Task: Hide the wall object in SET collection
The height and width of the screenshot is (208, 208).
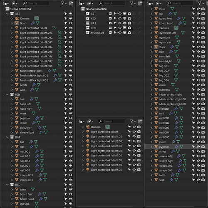Action: (71, 89)
